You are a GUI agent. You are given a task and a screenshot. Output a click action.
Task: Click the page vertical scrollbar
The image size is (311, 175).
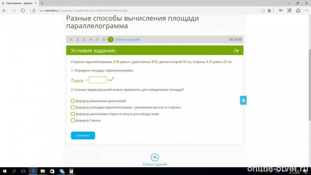(309, 84)
